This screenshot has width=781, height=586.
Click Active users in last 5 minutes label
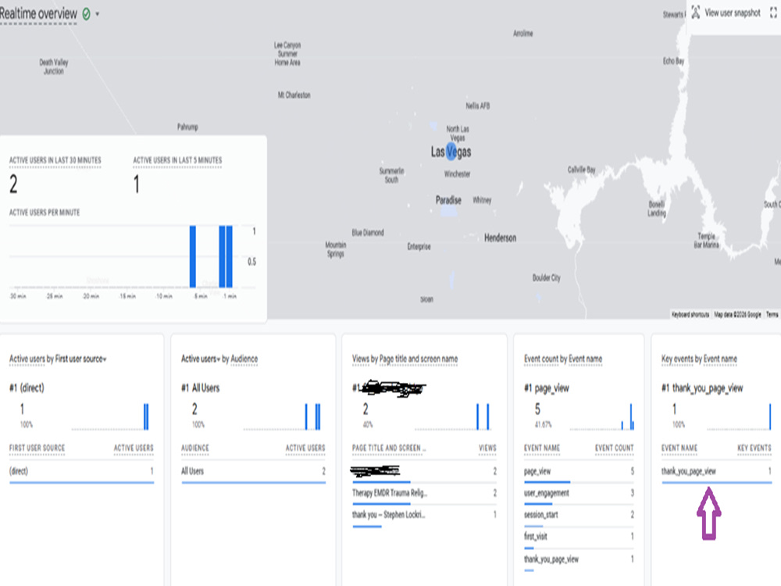177,160
